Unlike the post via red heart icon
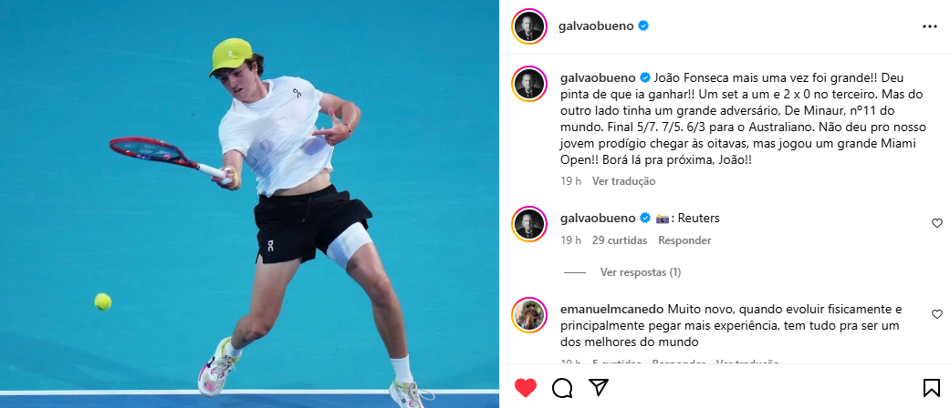 click(526, 387)
